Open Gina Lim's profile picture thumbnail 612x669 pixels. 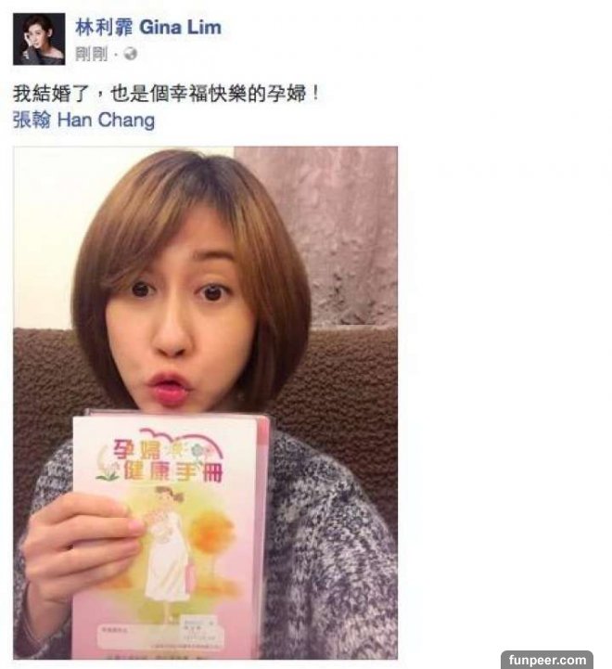pyautogui.click(x=39, y=39)
